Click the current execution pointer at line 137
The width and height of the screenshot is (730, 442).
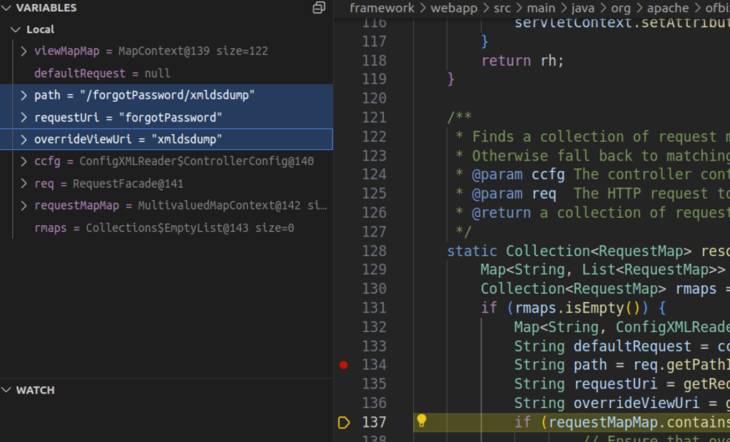click(344, 422)
